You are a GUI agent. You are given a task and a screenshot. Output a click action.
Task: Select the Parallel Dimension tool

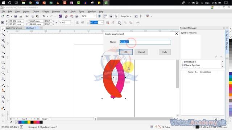pyautogui.click(x=3, y=85)
